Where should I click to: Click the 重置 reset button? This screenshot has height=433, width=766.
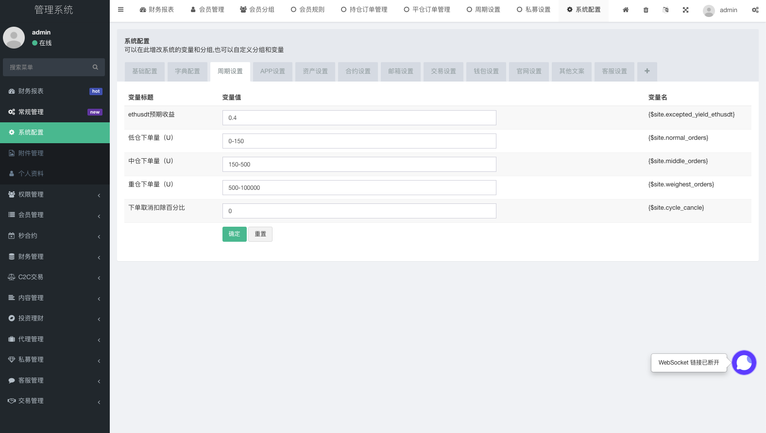coord(260,234)
